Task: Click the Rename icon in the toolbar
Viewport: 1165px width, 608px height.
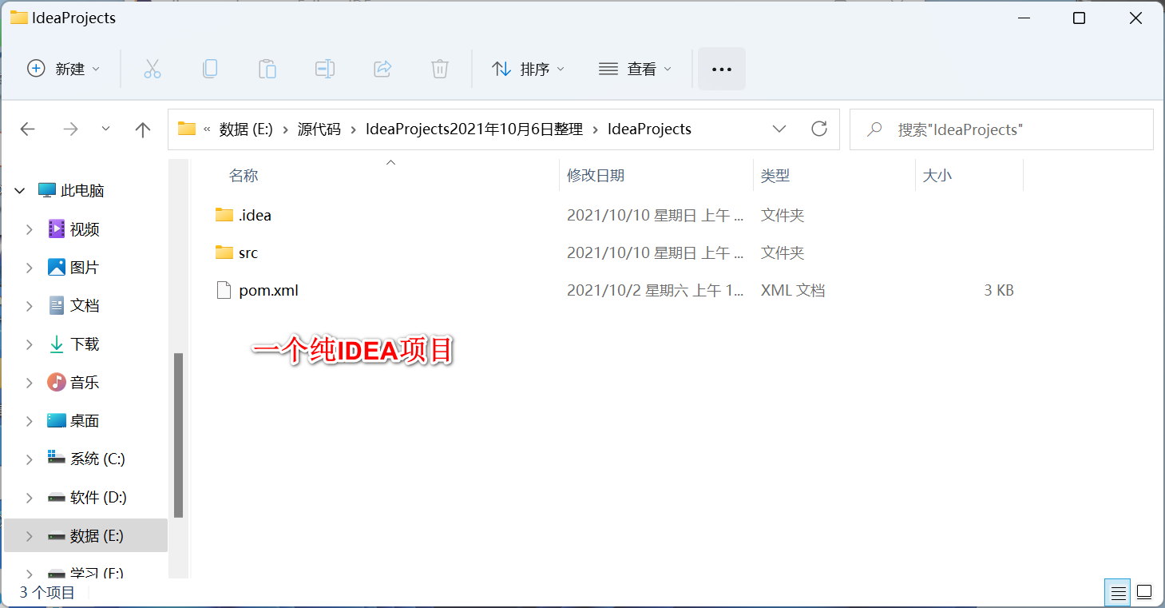Action: (x=324, y=69)
